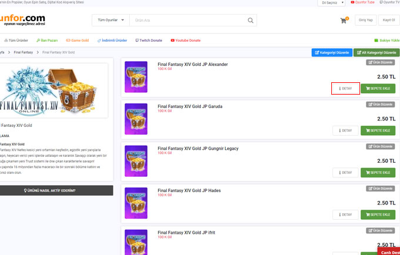Open the Youtube Donate menu item

pyautogui.click(x=186, y=41)
